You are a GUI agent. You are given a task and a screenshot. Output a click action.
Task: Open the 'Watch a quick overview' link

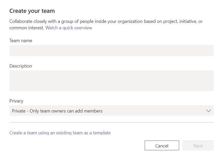(x=69, y=28)
